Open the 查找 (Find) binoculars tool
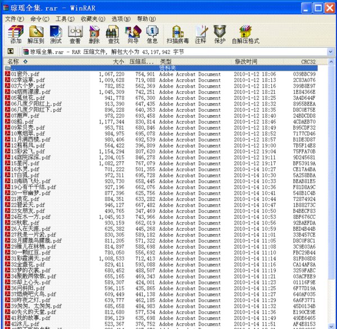Viewport: 337px width, 329px height. [x=113, y=34]
